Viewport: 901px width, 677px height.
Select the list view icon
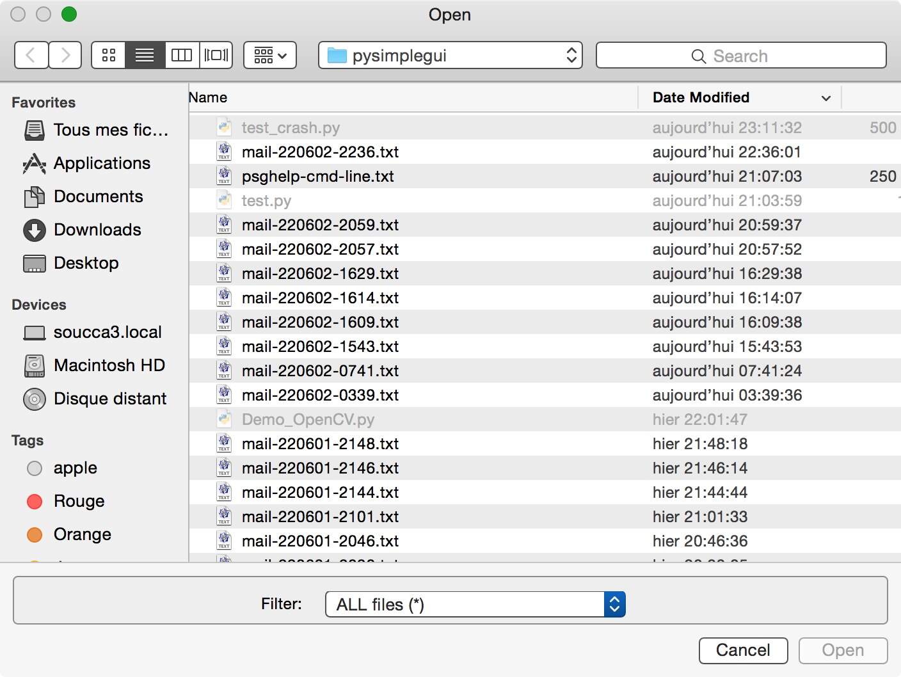pos(144,55)
